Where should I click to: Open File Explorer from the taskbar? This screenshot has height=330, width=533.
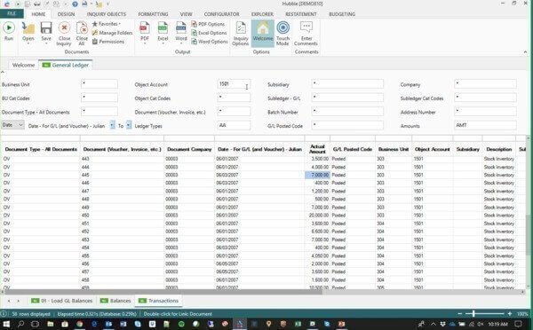tap(51, 324)
